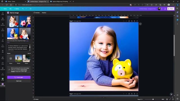
Task: Duplicate Page 2 using the copy icon
Action: tap(132, 21)
